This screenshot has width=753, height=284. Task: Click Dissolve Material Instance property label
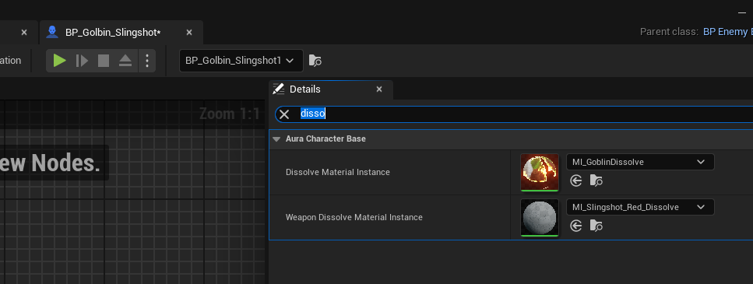pos(338,172)
